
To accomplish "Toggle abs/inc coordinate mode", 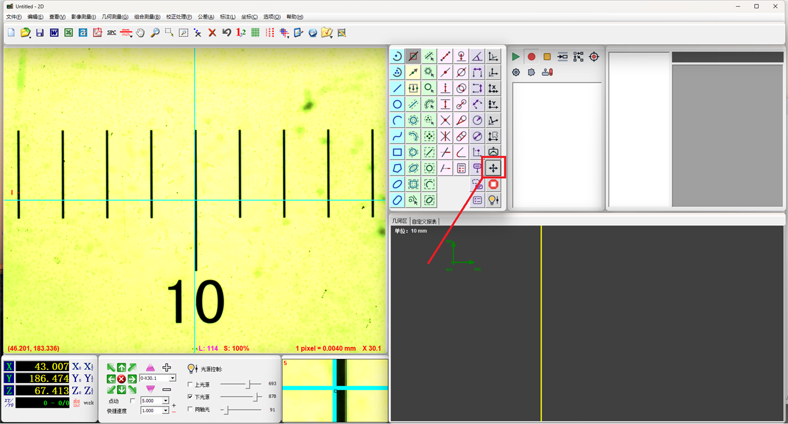I will coord(77,403).
